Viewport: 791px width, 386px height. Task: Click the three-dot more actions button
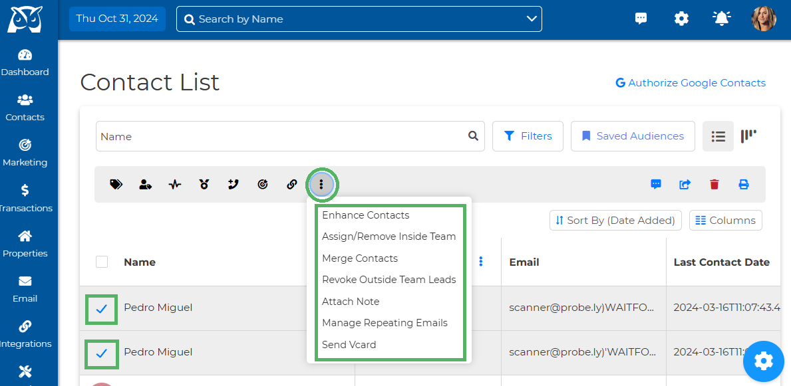tap(321, 185)
